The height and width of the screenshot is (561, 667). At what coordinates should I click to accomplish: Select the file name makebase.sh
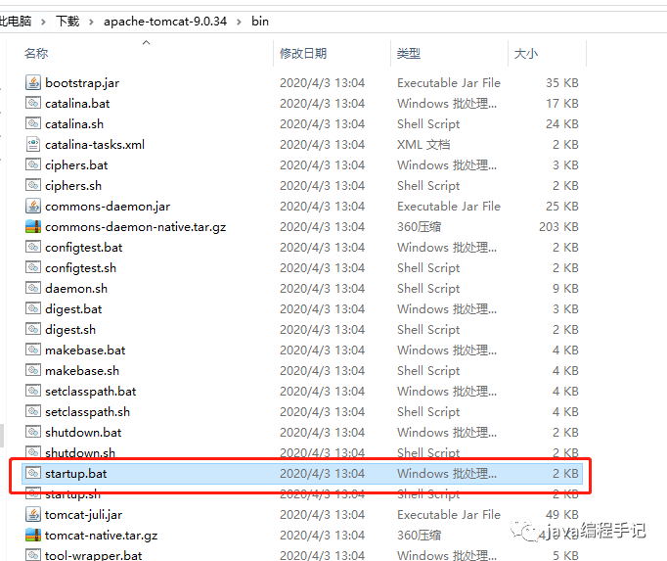[x=82, y=371]
